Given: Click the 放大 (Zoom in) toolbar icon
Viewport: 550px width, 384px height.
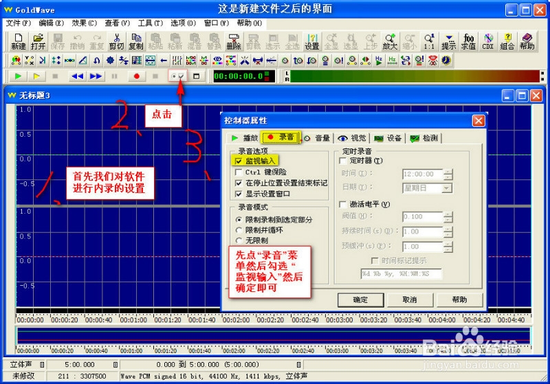Looking at the screenshot, I should [390, 41].
